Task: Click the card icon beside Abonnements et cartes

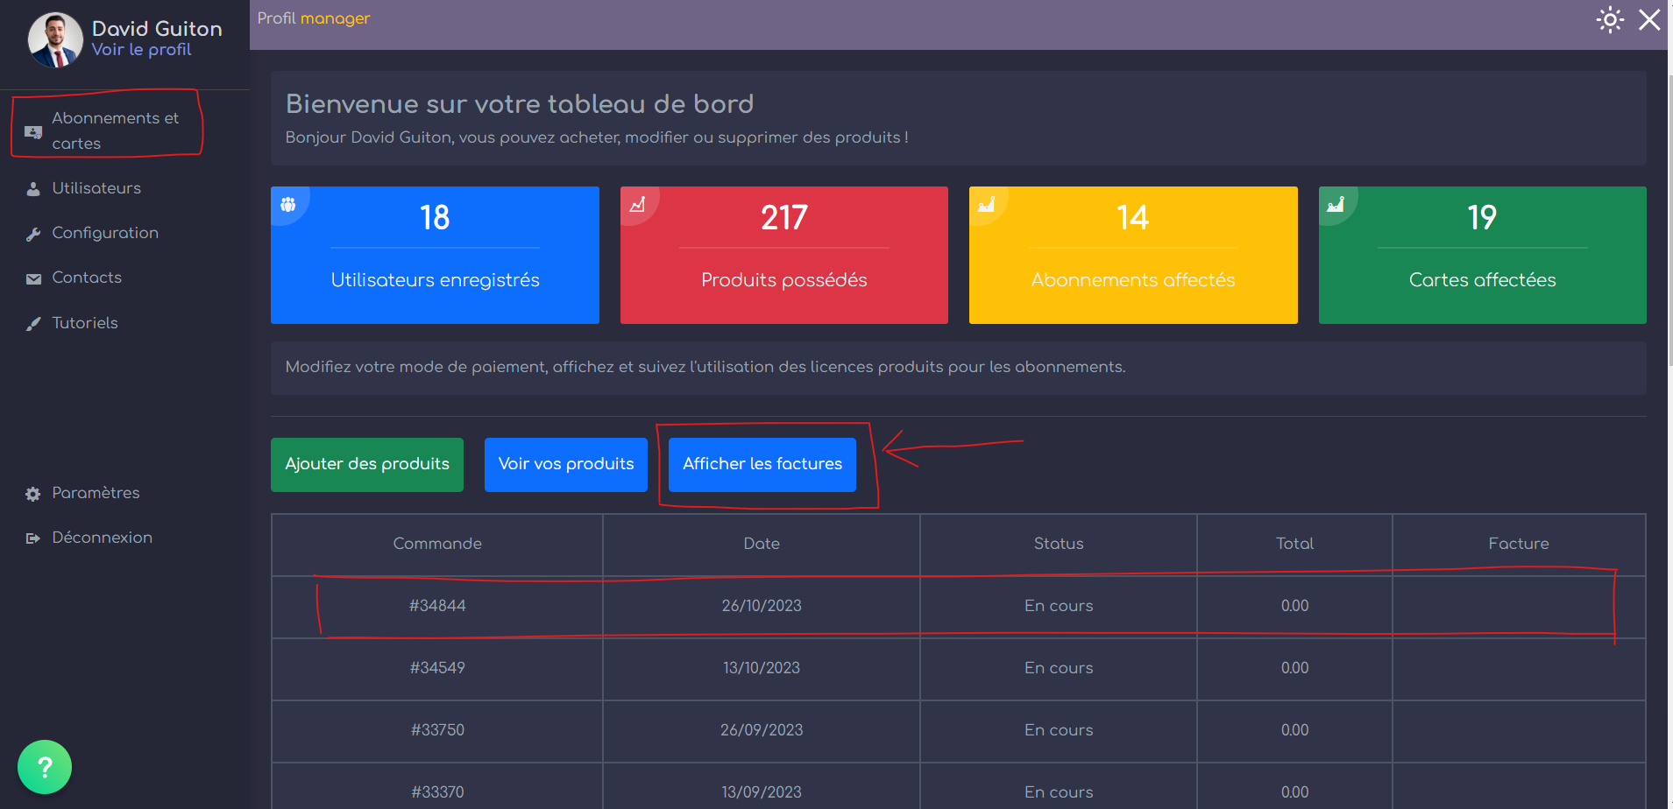Action: [x=33, y=132]
